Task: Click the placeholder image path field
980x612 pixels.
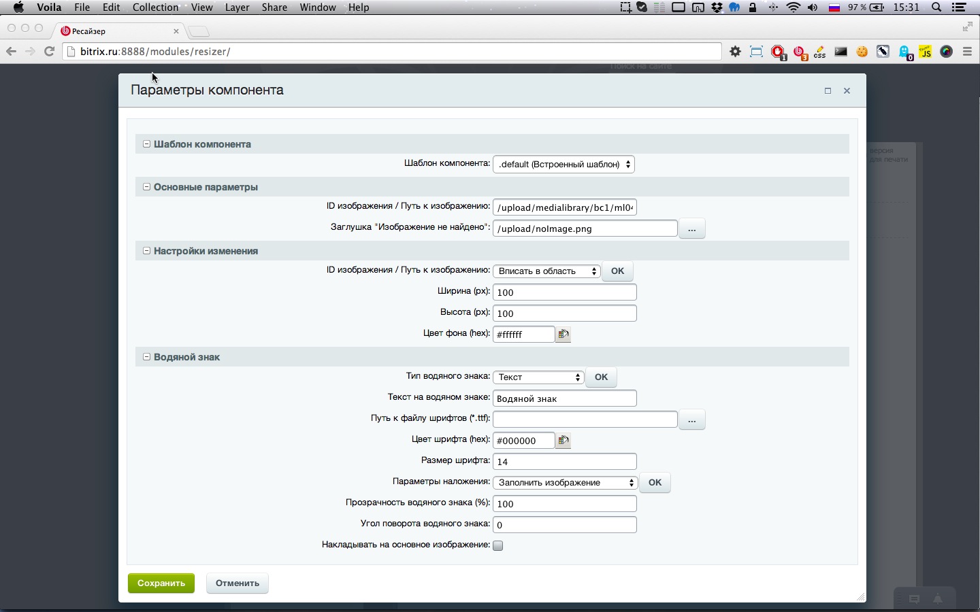Action: (x=585, y=228)
